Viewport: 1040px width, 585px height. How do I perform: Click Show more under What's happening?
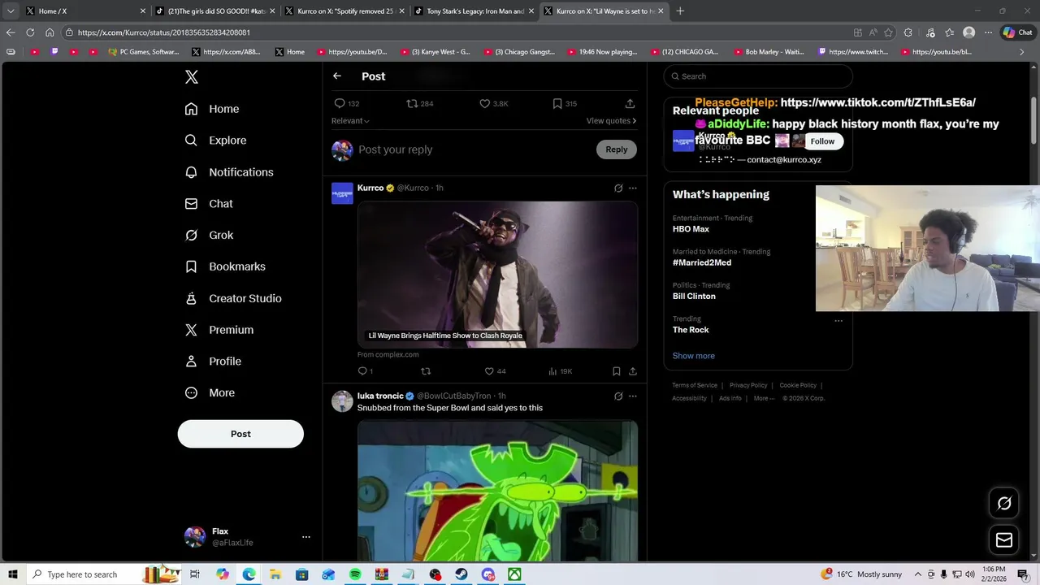pos(694,356)
